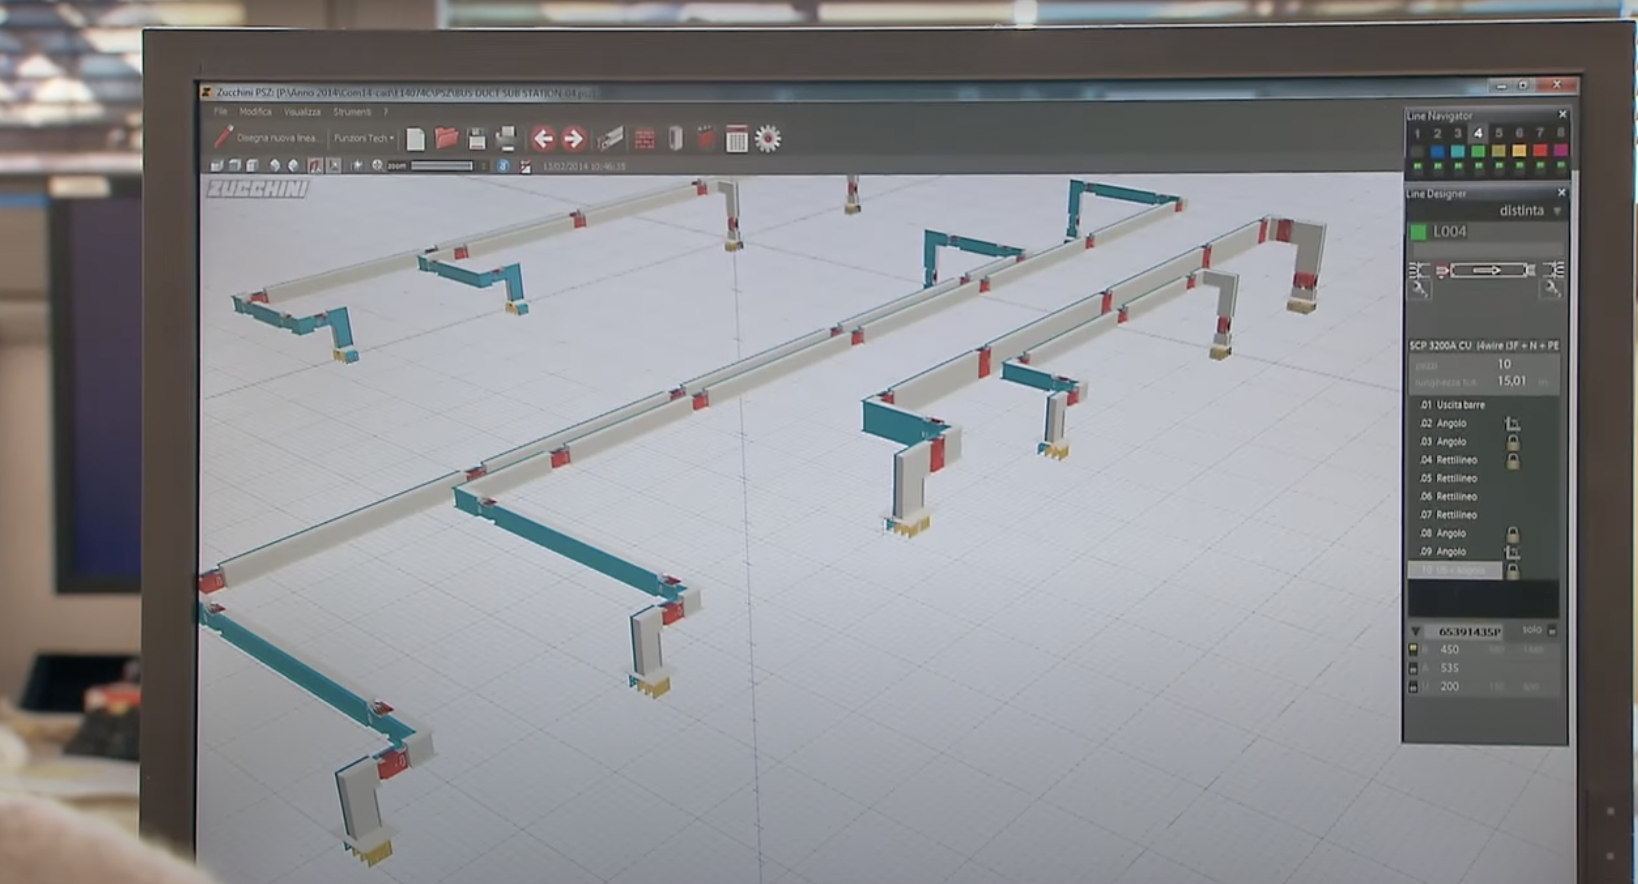The image size is (1638, 884).
Task: Click the red brick wall icon
Action: [644, 139]
